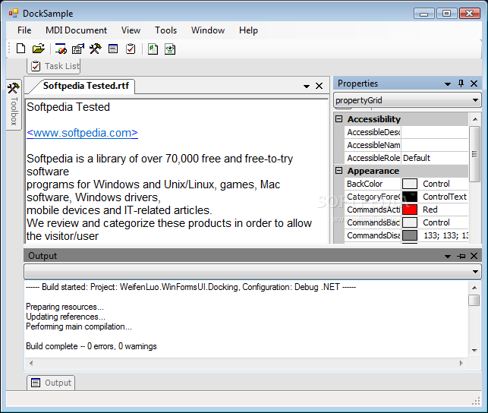Open the Output source combo box
Viewport: 488px width, 413px height.
tap(253, 271)
